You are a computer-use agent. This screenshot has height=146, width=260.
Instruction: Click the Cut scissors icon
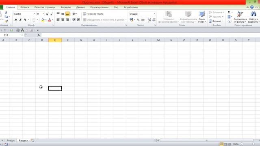pos(6,13)
